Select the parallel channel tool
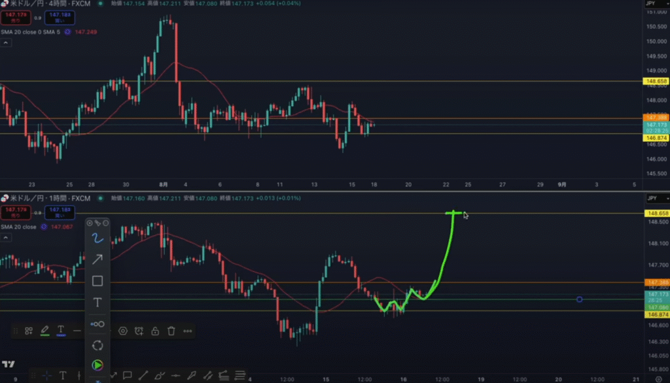Viewport: 670px width, 383px height. (x=207, y=376)
